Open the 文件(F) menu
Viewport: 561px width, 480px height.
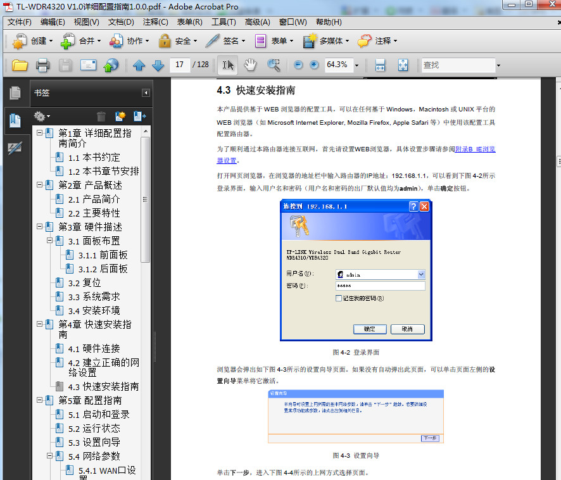(x=15, y=22)
